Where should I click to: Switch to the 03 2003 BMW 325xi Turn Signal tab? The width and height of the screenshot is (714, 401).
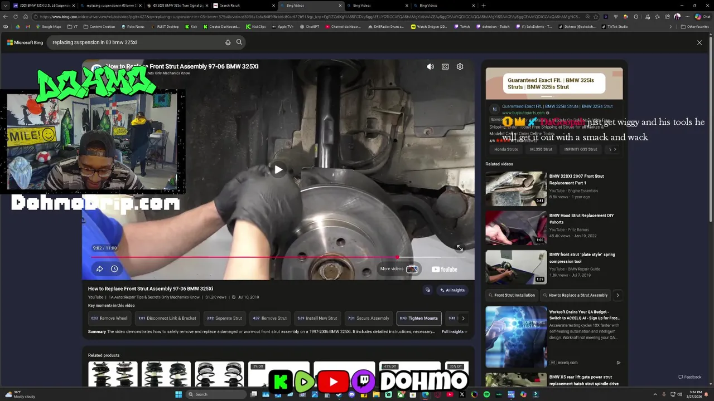pyautogui.click(x=177, y=6)
